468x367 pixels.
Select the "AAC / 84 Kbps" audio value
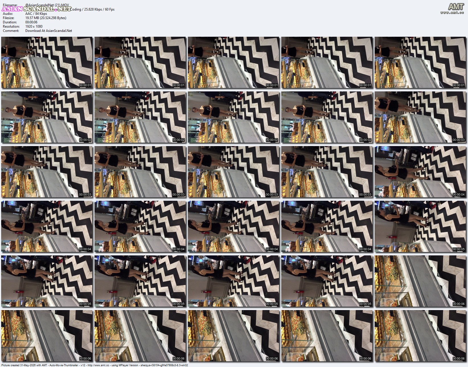click(x=36, y=14)
